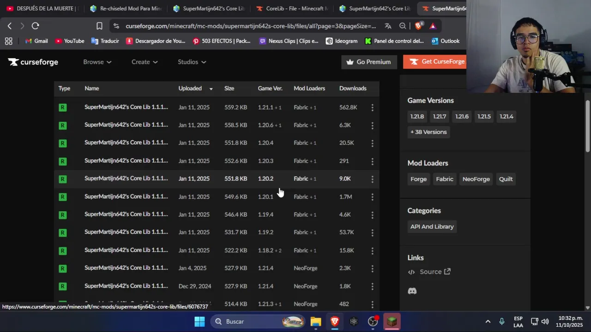Click the taskbar Buscar search box
591x332 pixels.
pos(258,321)
